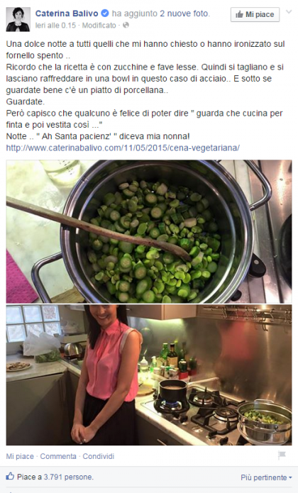The width and height of the screenshot is (298, 493).
Task: Expand the Più pertinente sorting dropdown
Action: tap(266, 477)
